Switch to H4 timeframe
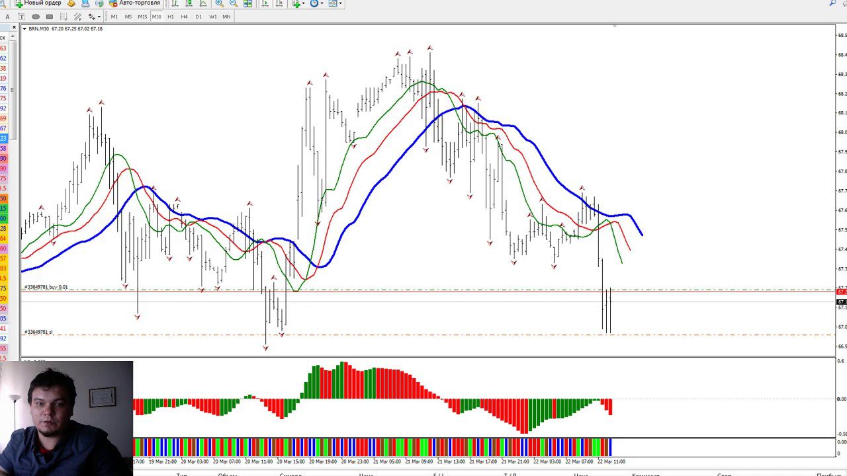The image size is (847, 476). coord(185,17)
